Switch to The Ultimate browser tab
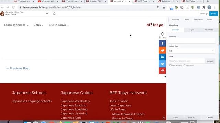The width and height of the screenshot is (220, 123). pyautogui.click(x=72, y=1)
